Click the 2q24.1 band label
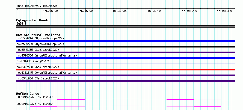 pos(21,23)
